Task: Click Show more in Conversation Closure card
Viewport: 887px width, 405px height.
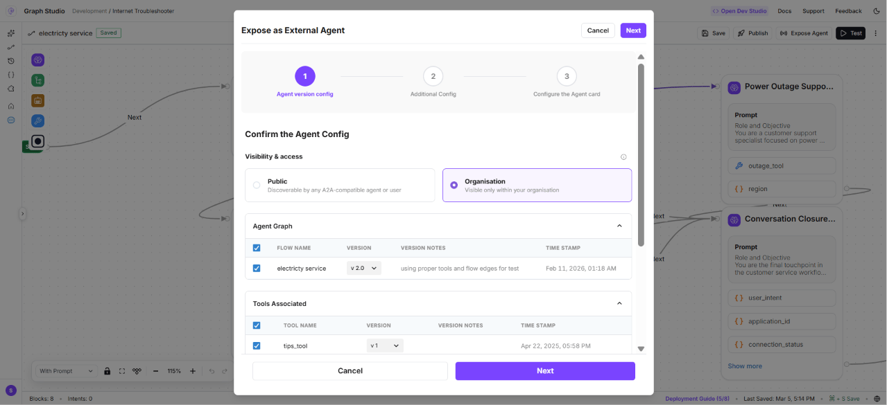Action: click(745, 366)
